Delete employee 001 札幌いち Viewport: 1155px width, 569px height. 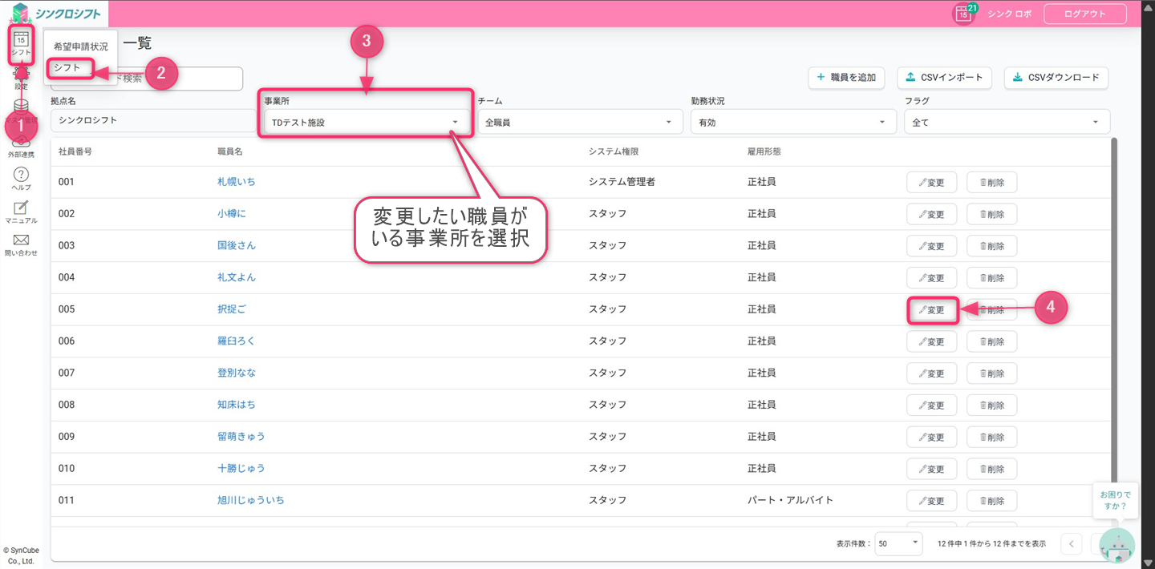[991, 182]
